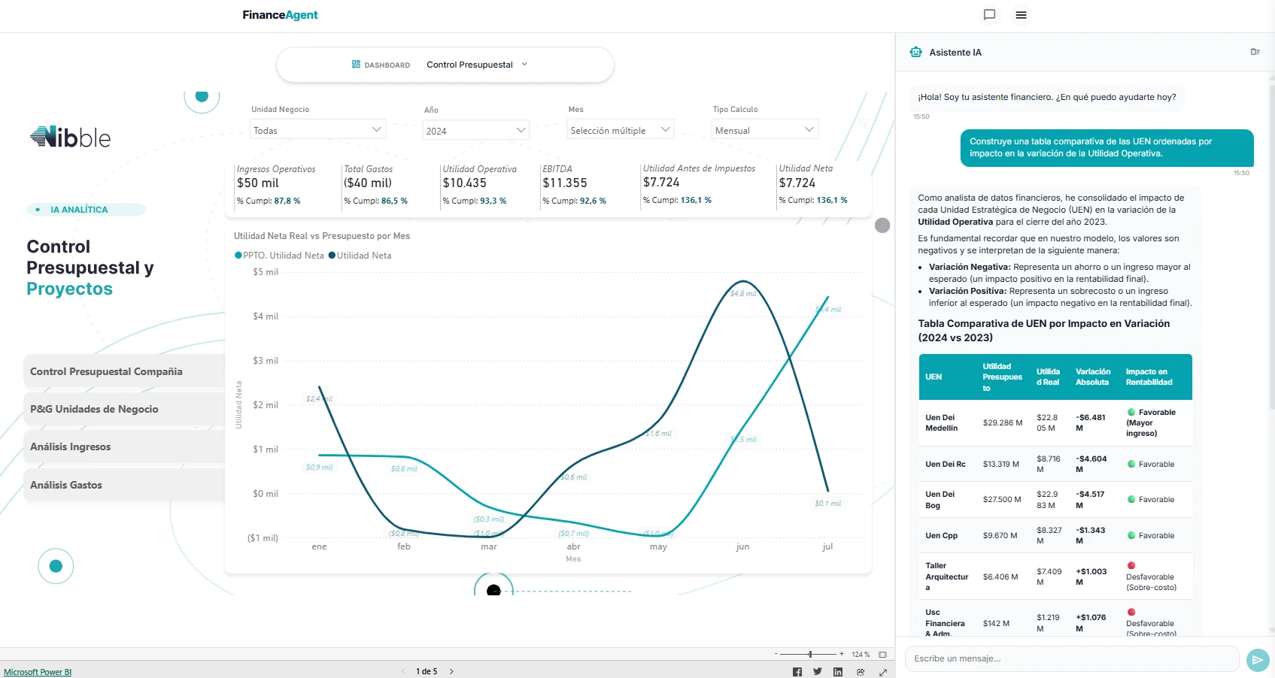Image resolution: width=1275 pixels, height=678 pixels.
Task: Click the '-$4.517 M' variation value
Action: click(1090, 500)
